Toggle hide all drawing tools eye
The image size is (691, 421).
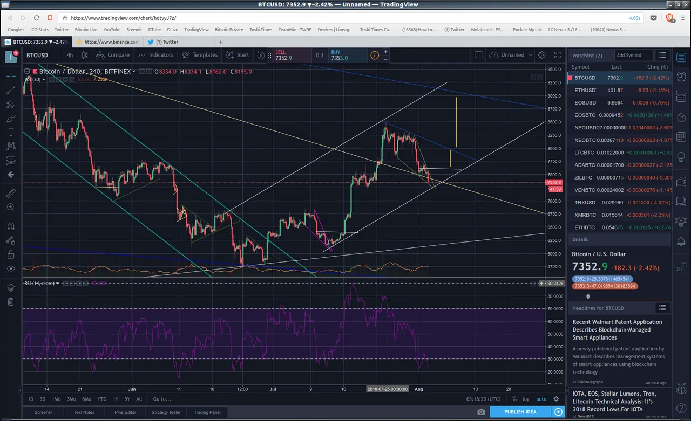11,268
